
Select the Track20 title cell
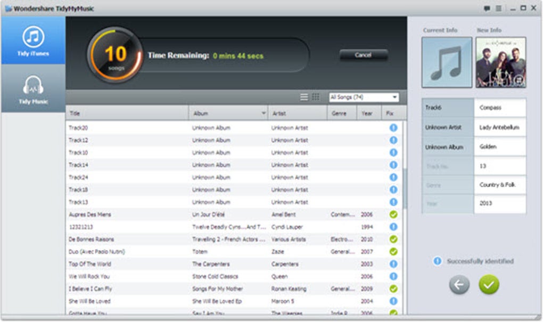78,128
